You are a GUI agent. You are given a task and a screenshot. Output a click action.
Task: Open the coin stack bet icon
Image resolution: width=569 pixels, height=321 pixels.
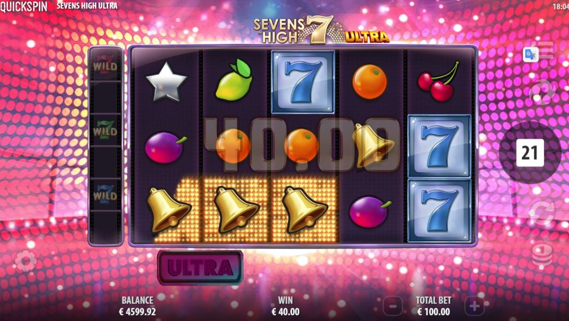[x=542, y=256]
